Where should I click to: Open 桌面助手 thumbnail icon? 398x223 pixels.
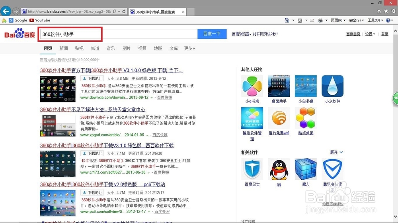pyautogui.click(x=279, y=86)
